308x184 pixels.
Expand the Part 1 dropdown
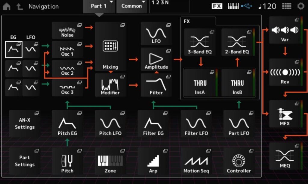(x=99, y=6)
